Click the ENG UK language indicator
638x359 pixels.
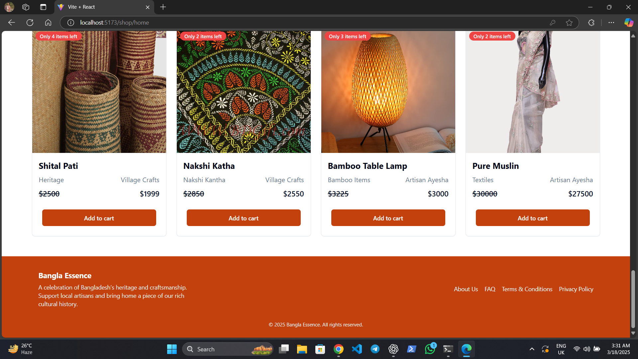(561, 349)
